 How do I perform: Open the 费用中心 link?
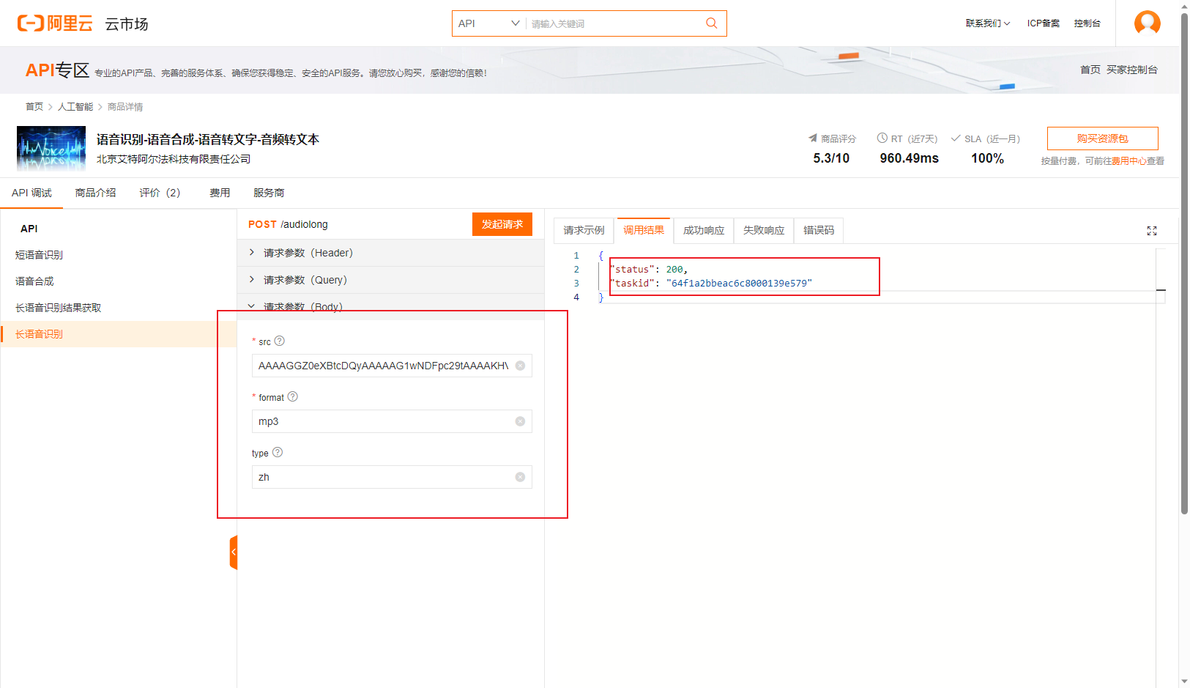tap(1128, 161)
